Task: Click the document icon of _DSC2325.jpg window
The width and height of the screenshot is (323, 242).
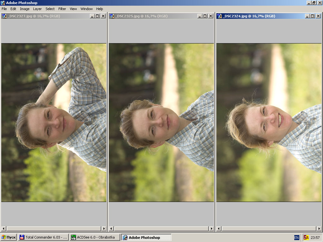Action: (x=112, y=16)
